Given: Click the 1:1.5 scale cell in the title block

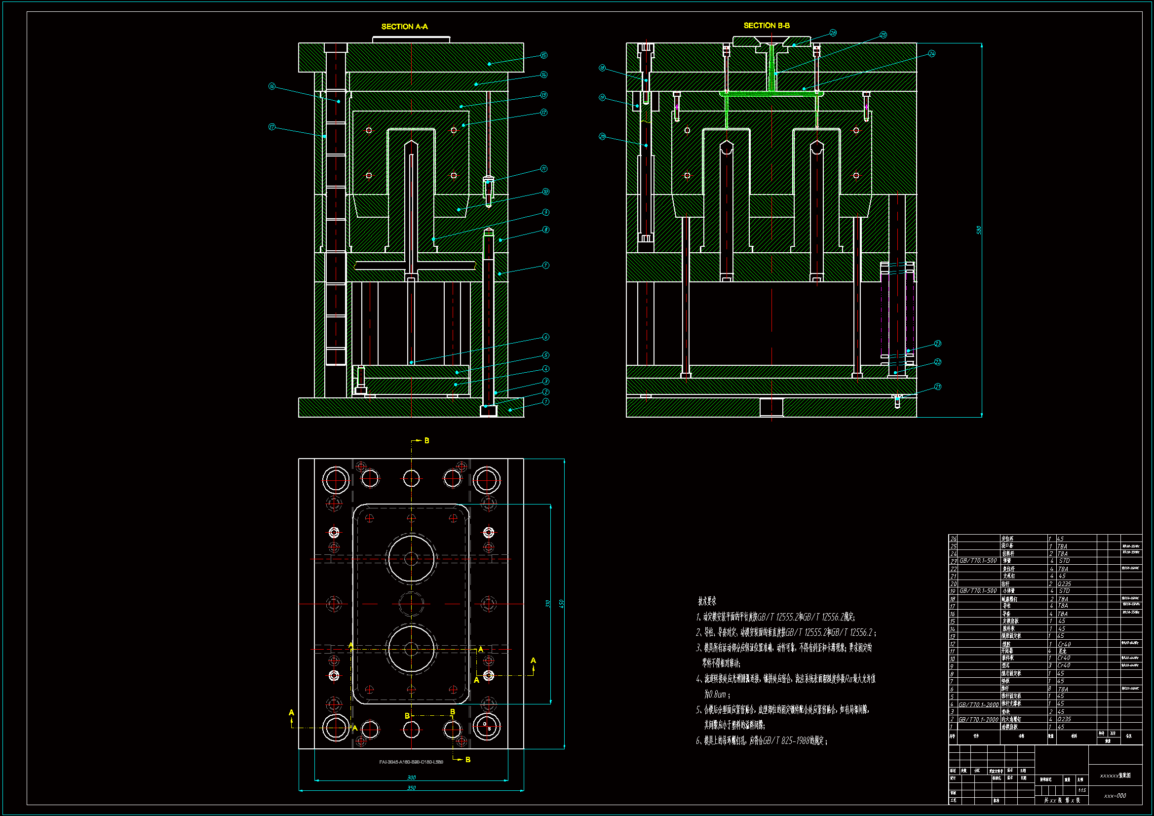Looking at the screenshot, I should click(1081, 790).
